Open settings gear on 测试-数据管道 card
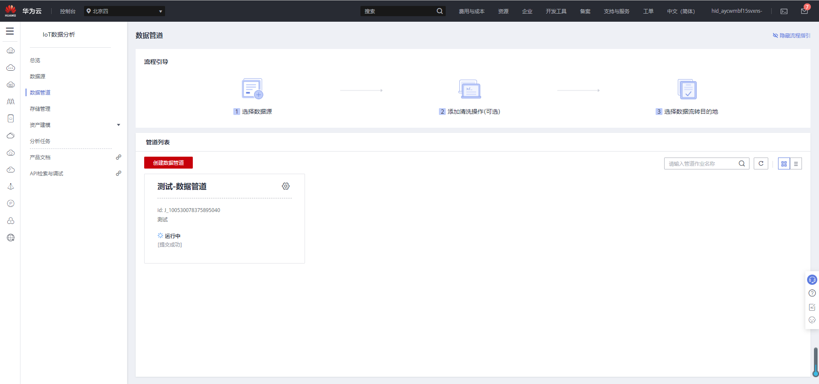This screenshot has width=819, height=384. click(286, 186)
